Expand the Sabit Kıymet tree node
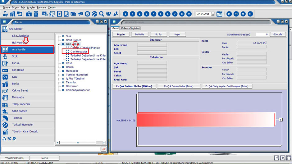 click(59, 40)
